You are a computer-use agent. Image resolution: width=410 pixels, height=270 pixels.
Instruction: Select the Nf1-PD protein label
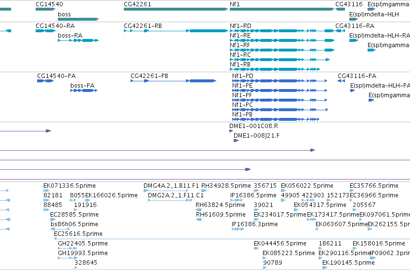click(x=243, y=76)
